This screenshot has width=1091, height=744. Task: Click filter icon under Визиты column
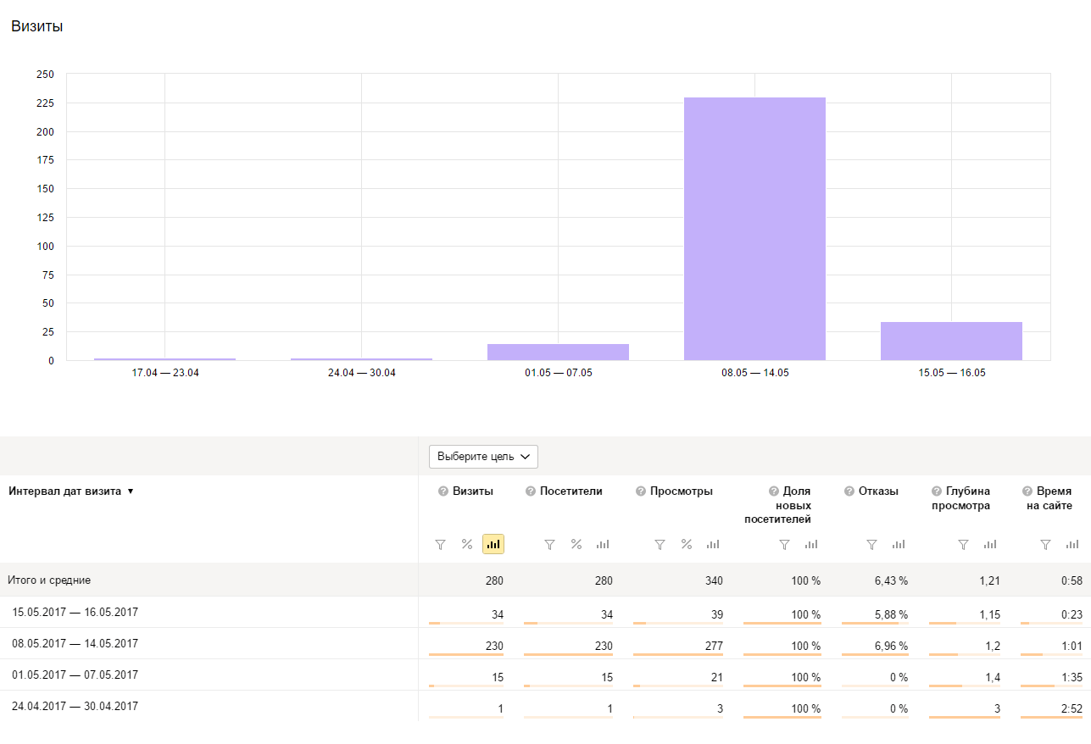click(440, 544)
